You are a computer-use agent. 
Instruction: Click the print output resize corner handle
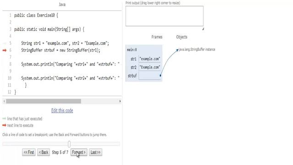(x=203, y=29)
